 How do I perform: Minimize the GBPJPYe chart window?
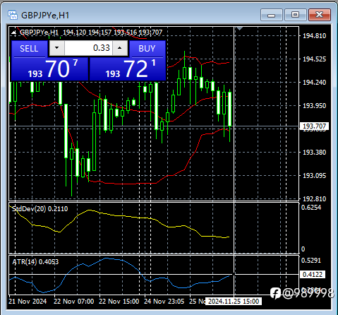pyautogui.click(x=271, y=15)
